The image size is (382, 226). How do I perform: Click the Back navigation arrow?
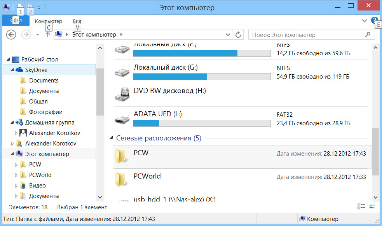(x=11, y=35)
